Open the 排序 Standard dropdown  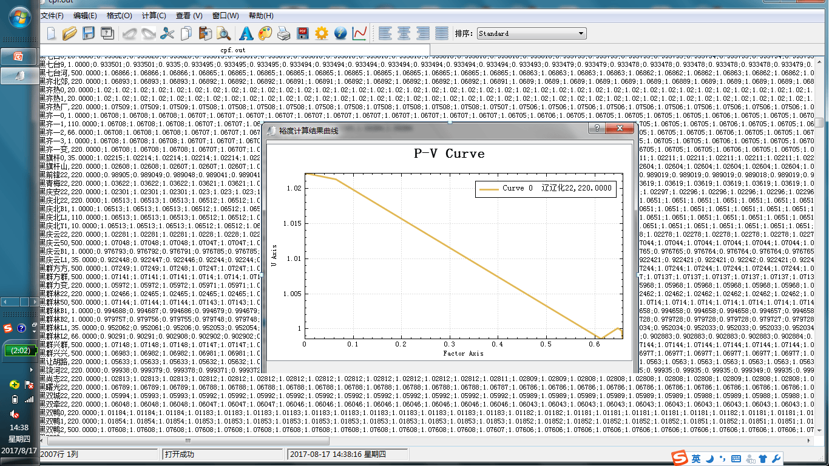tap(532, 33)
